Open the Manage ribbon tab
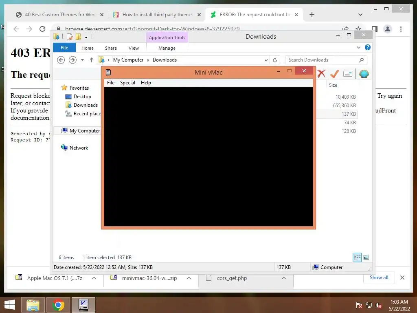Viewport: 417px width, 313px height. tap(167, 48)
